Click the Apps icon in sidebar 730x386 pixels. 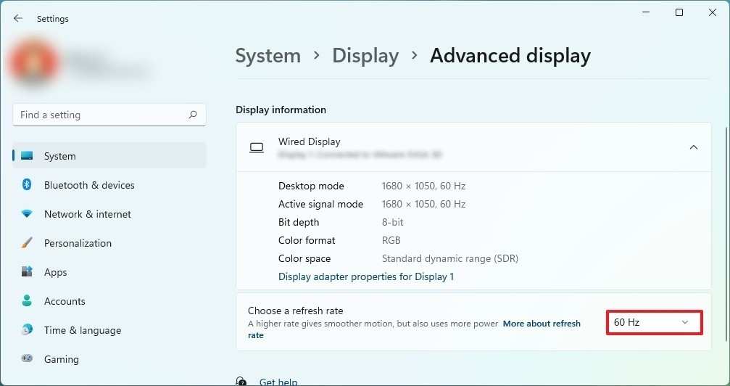tap(27, 272)
